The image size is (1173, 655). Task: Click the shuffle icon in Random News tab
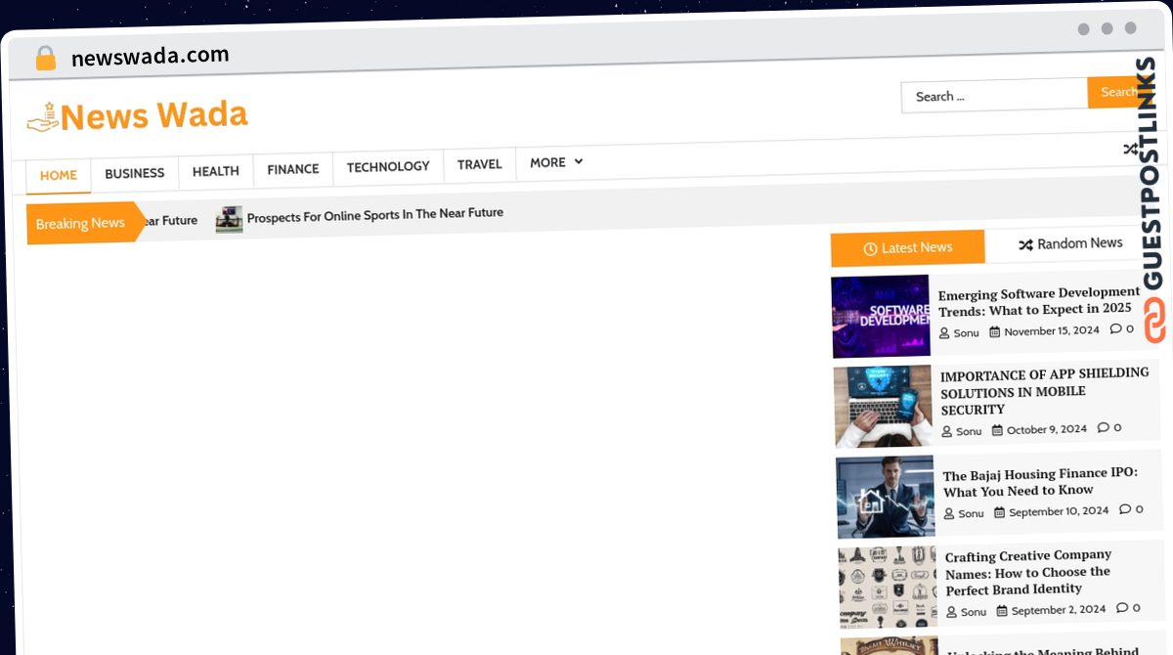click(x=1025, y=244)
